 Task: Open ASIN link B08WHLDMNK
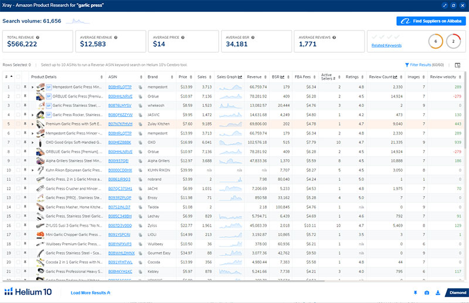121,253
